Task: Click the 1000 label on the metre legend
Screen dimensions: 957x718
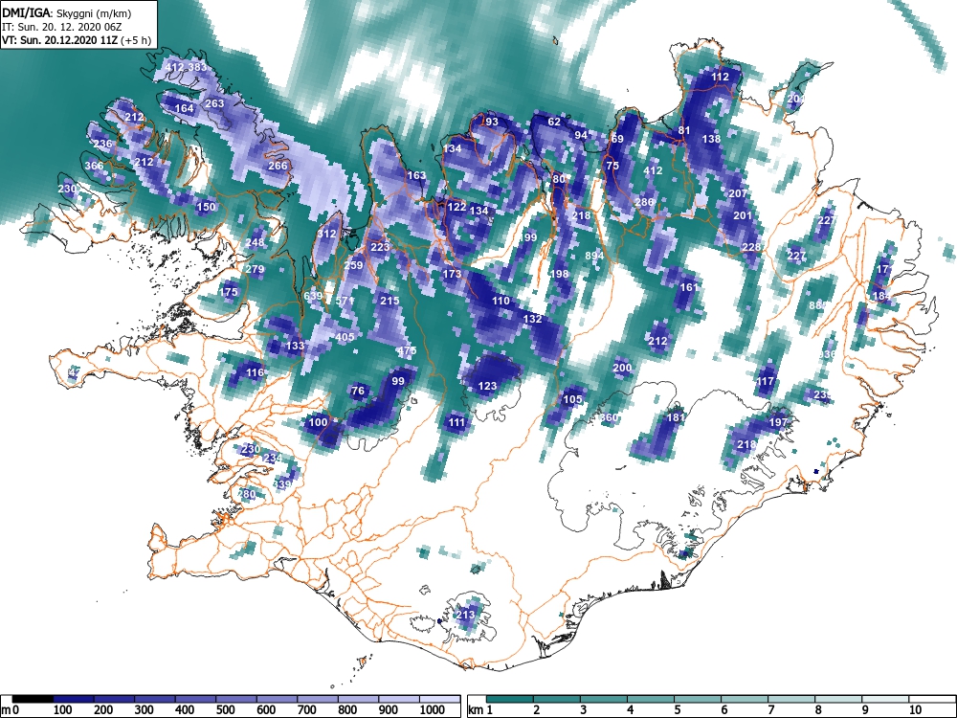Action: 433,709
